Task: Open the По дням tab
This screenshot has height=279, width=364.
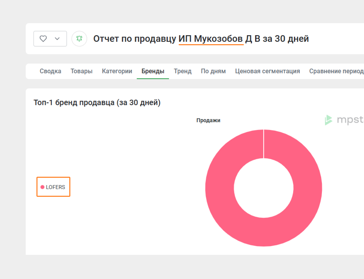Action: point(213,71)
